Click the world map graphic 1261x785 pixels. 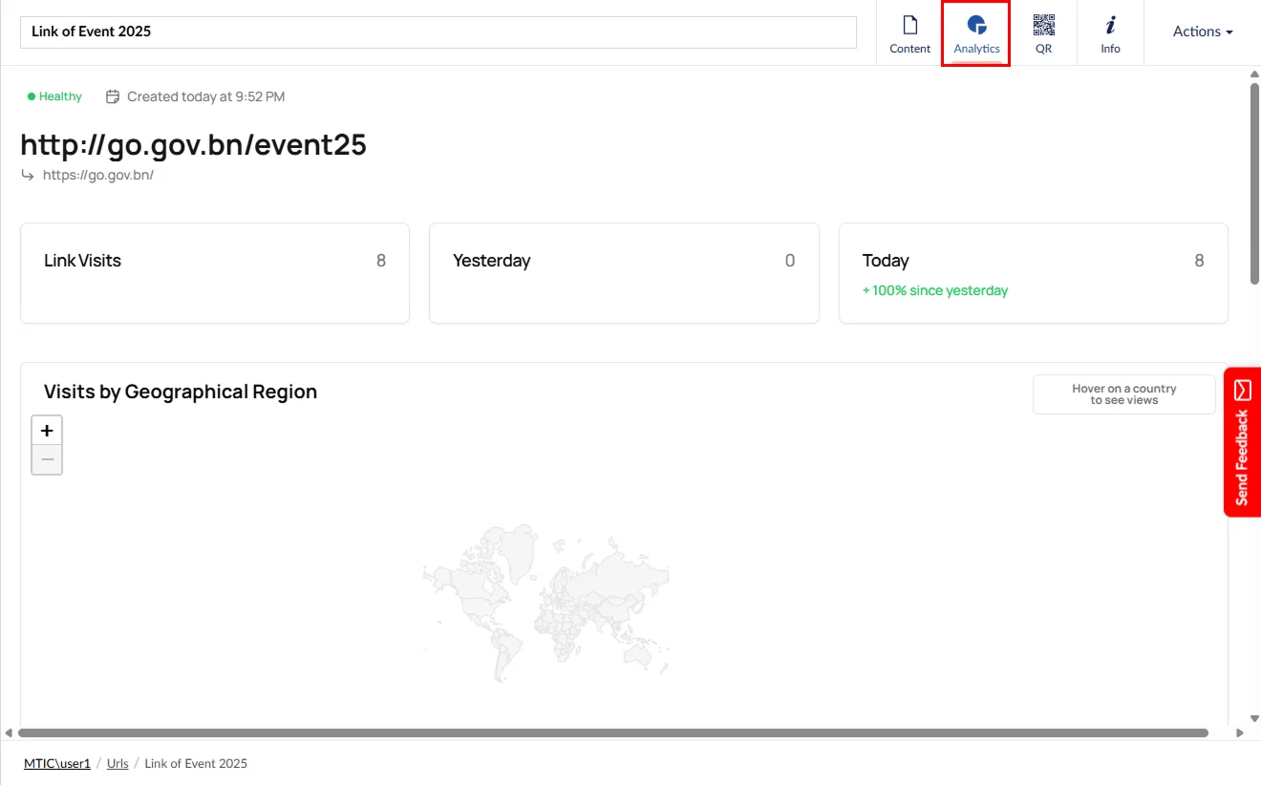[x=546, y=603]
